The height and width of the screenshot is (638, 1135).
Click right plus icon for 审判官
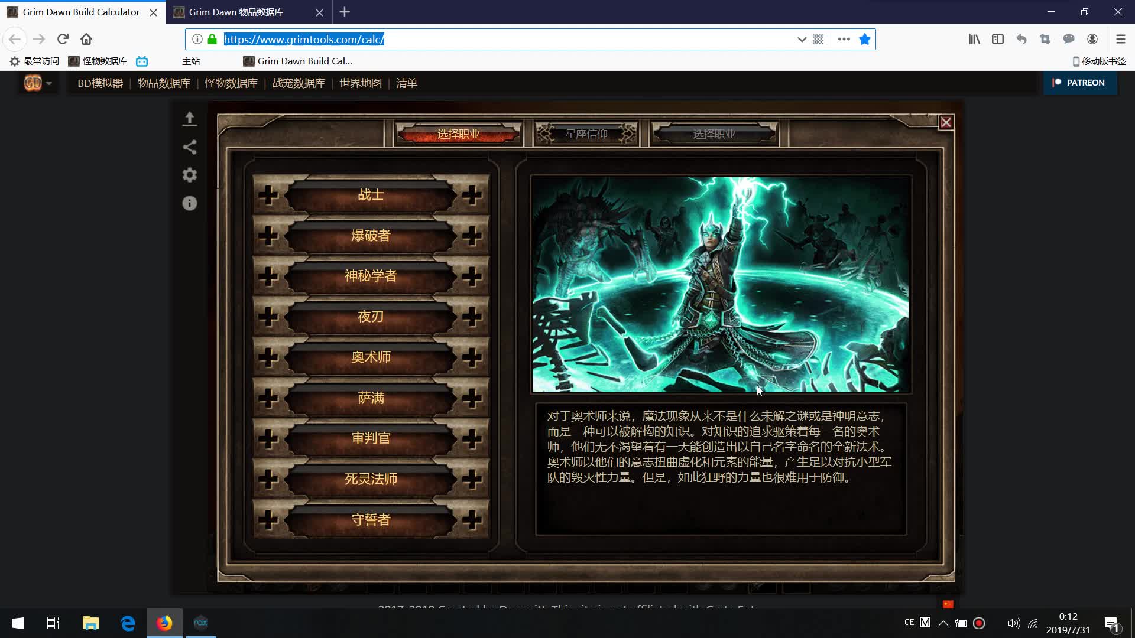point(472,438)
